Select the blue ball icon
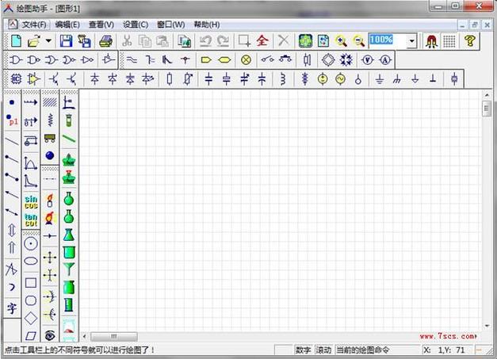This screenshot has height=359, width=497. point(50,155)
